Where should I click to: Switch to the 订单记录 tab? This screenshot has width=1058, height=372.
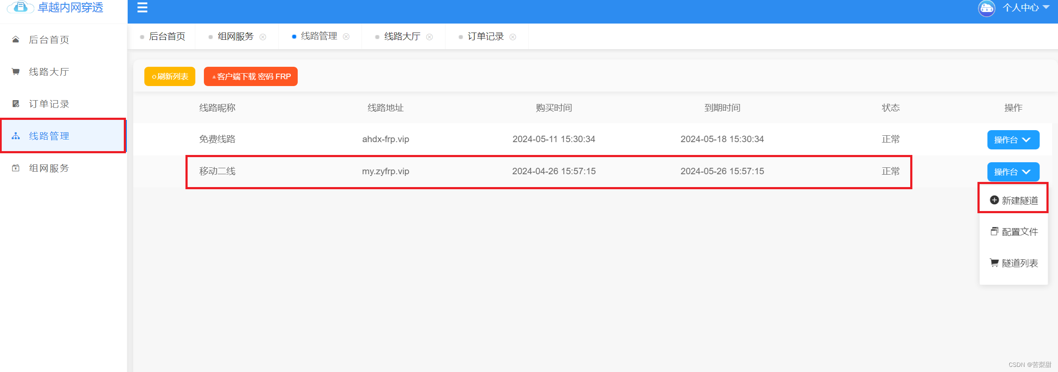486,36
